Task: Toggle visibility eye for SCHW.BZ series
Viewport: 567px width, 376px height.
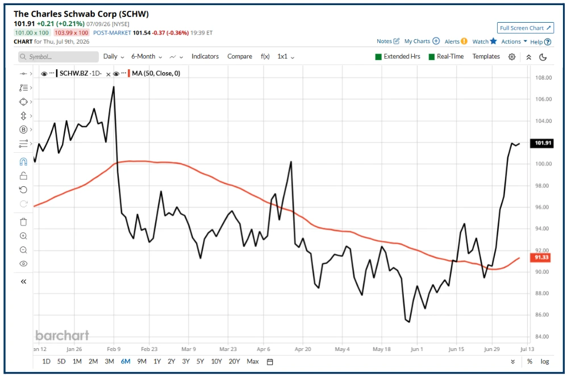Action: pos(44,74)
